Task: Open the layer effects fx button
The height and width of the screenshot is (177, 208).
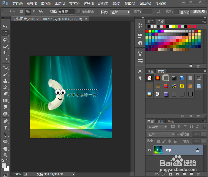Action: pyautogui.click(x=164, y=174)
